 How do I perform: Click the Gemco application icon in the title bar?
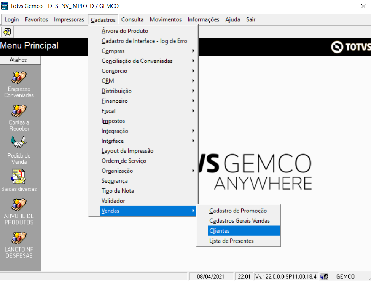(x=5, y=6)
